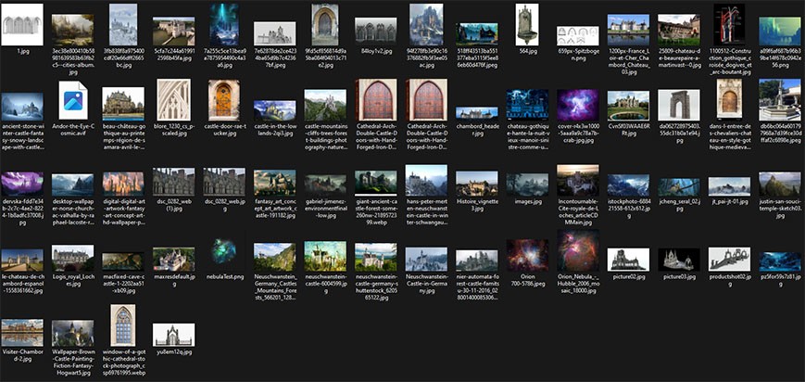Open the dsc_0282_web.jpg image

point(224,182)
